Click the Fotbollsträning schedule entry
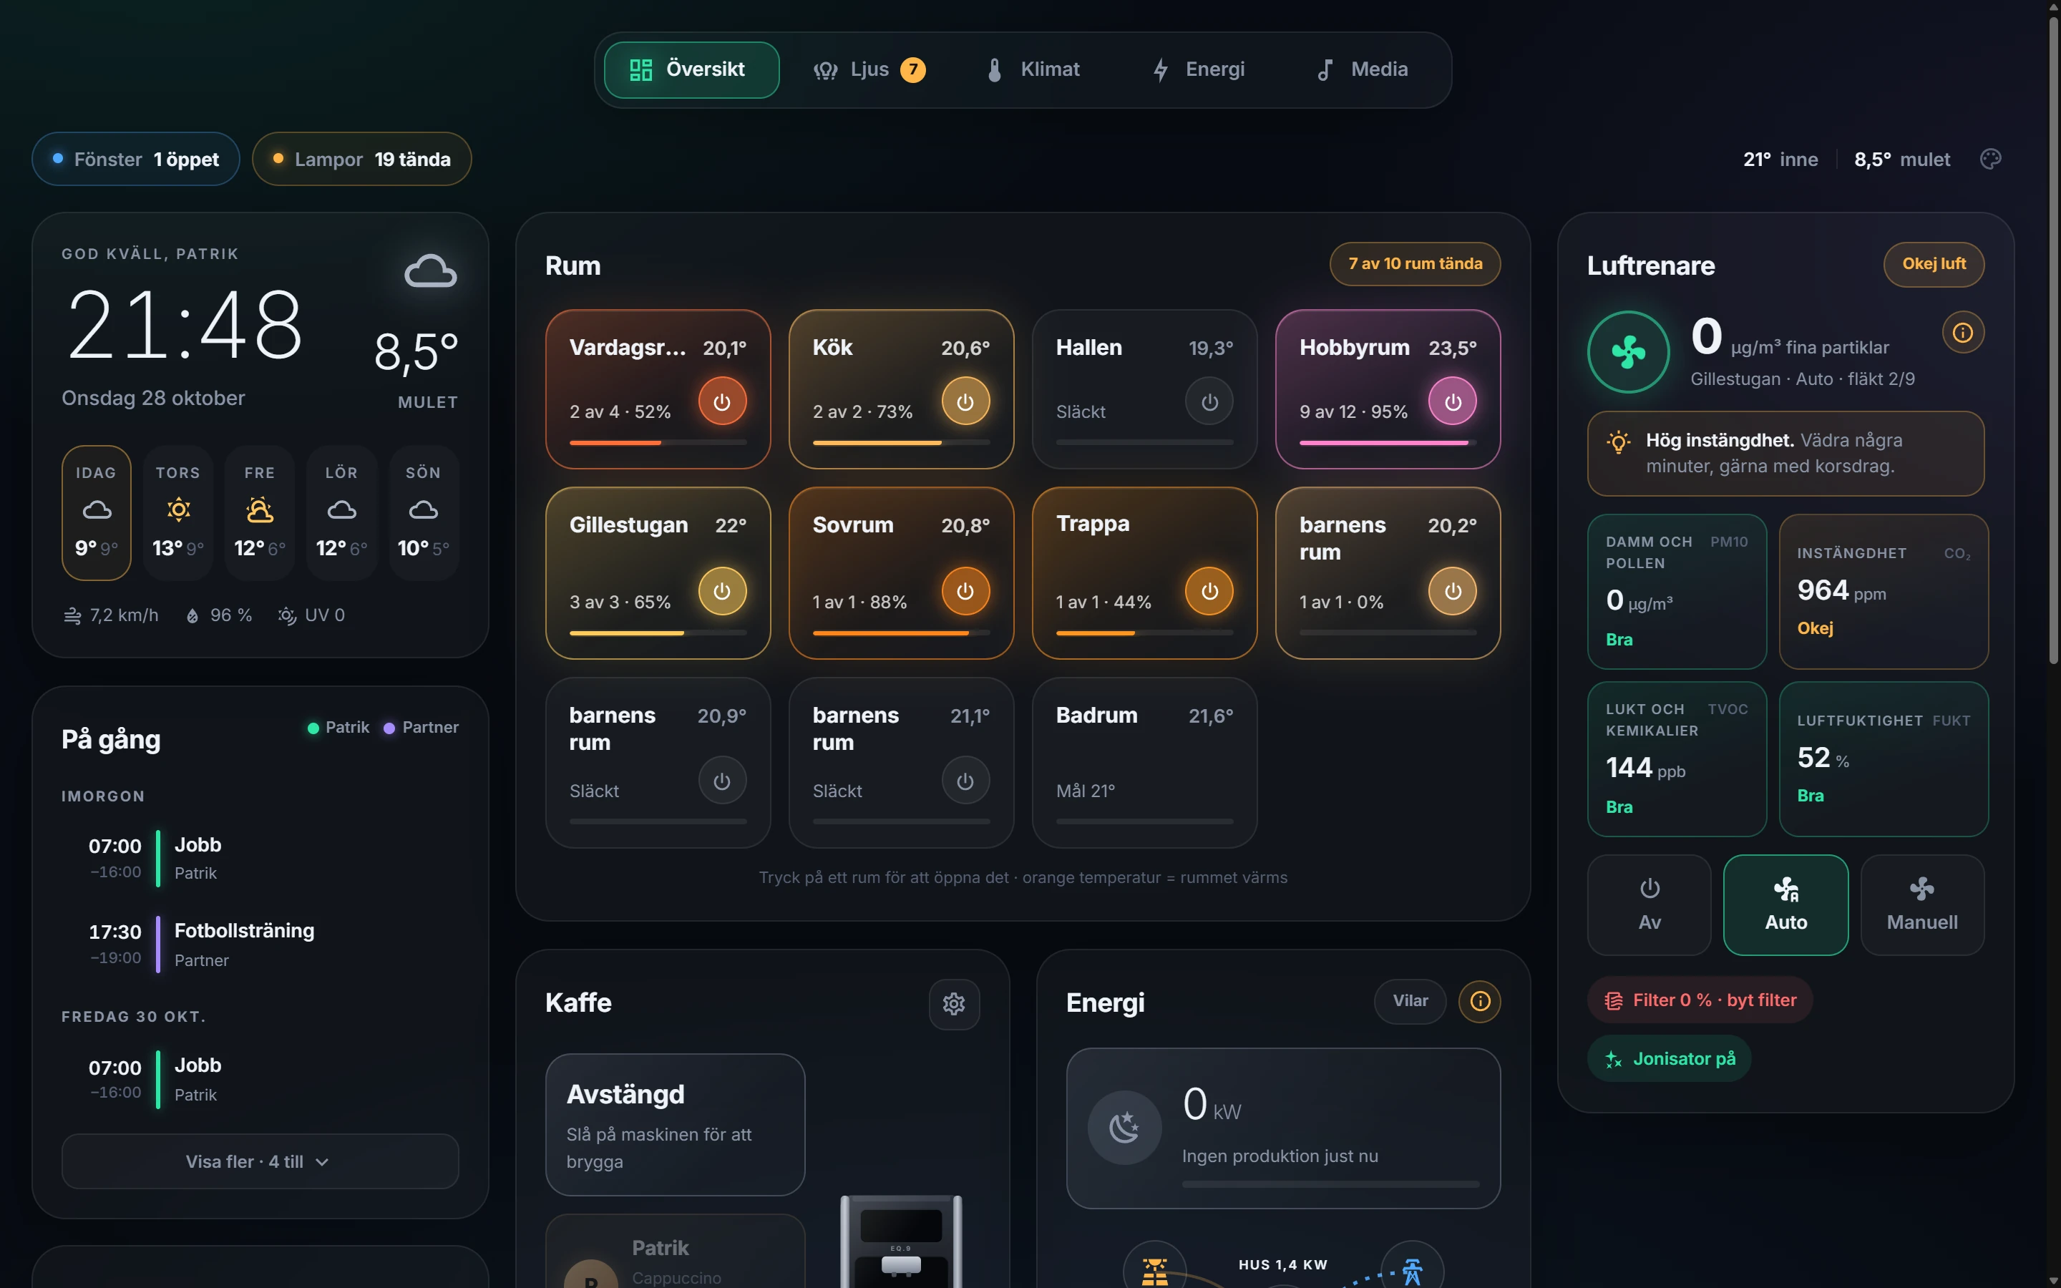2061x1288 pixels. (260, 945)
